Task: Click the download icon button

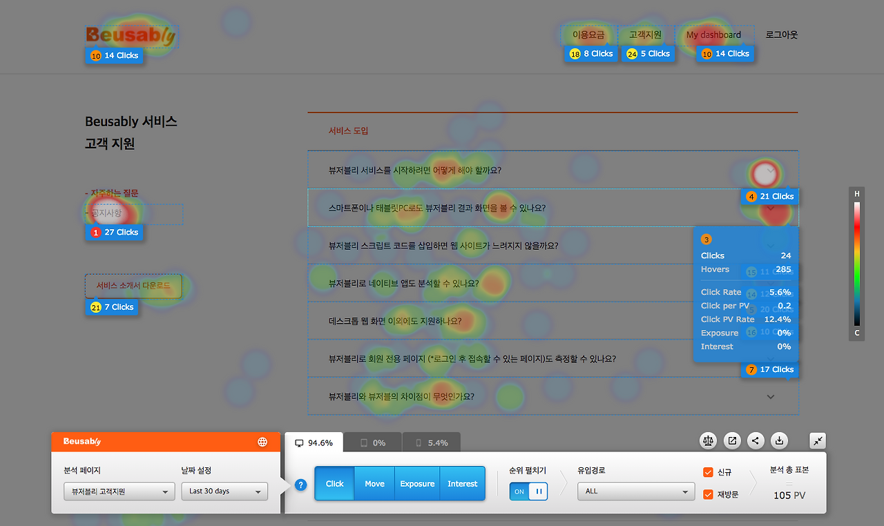Action: tap(779, 440)
